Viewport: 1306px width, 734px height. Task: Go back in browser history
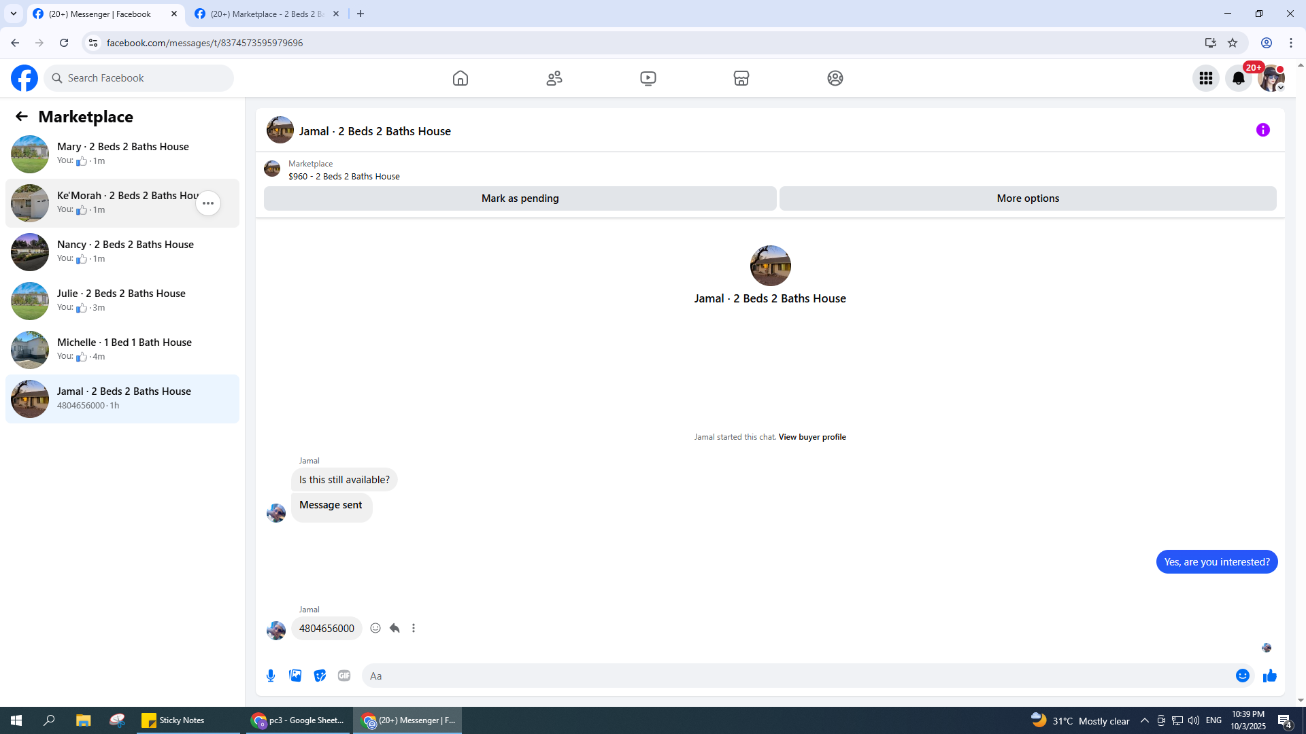tap(15, 43)
